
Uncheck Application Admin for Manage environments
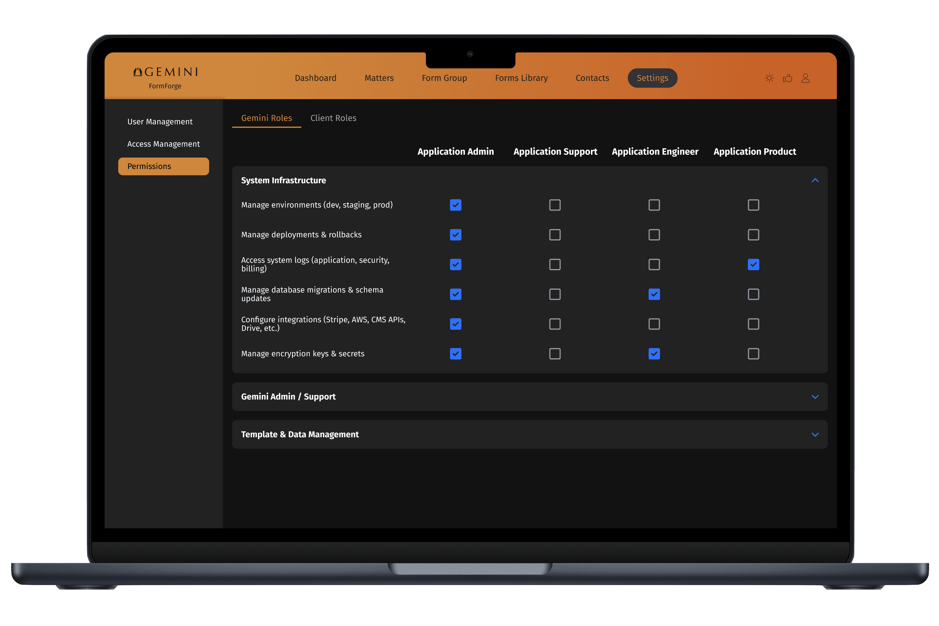coord(455,205)
